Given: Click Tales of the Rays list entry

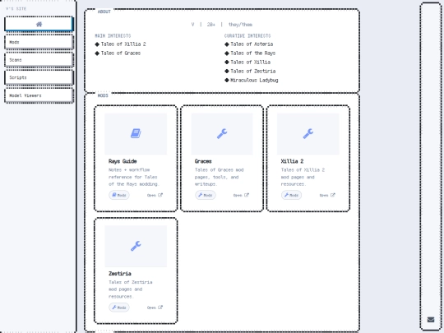Looking at the screenshot, I should coord(253,53).
